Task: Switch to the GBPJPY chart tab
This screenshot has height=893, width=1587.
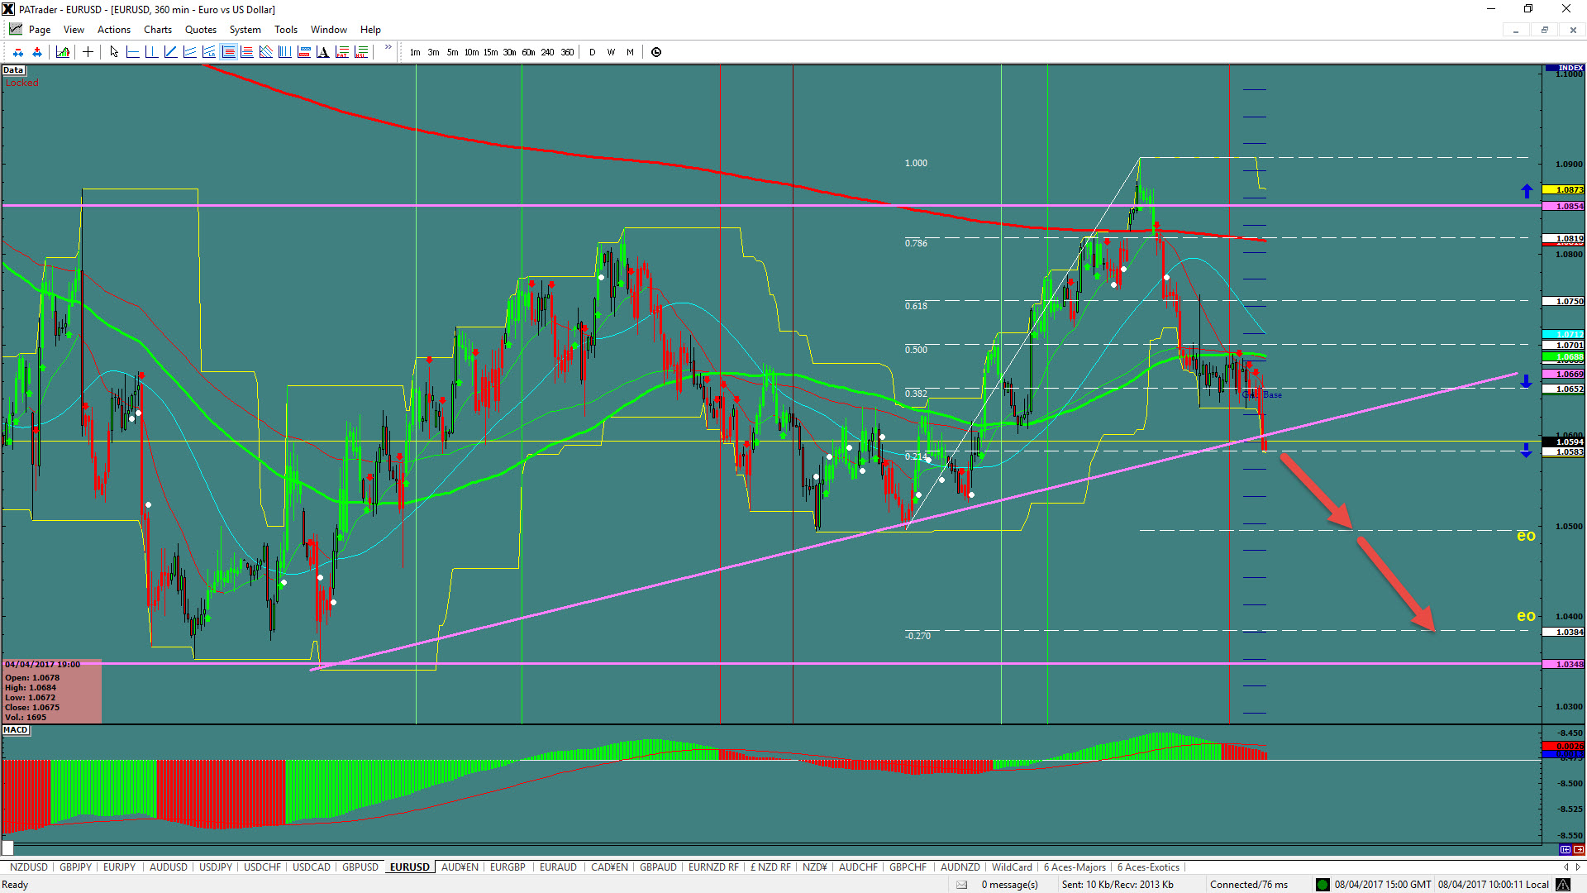Action: 76,867
